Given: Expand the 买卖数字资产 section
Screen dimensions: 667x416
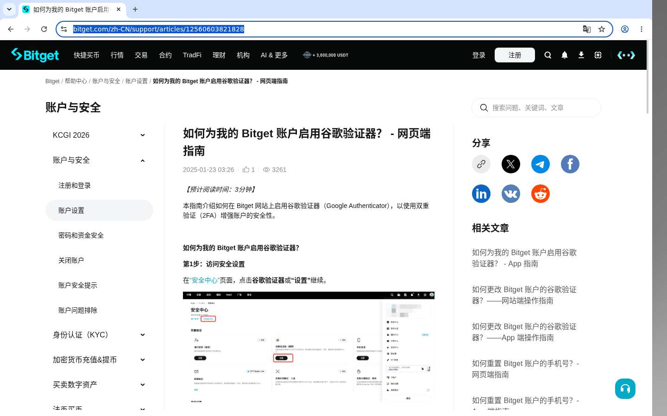Looking at the screenshot, I should click(x=143, y=385).
